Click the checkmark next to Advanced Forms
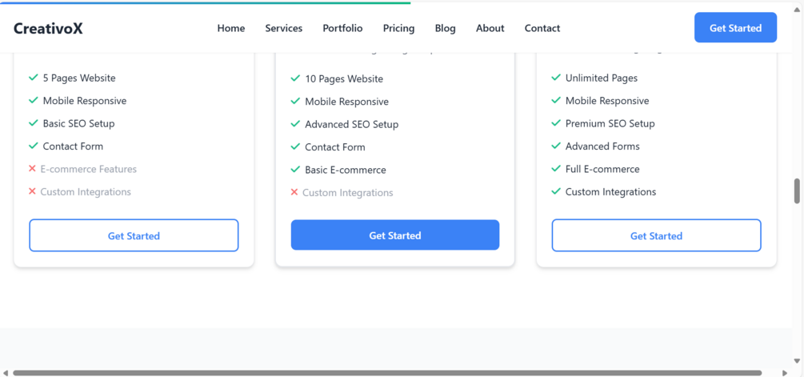 pos(556,146)
